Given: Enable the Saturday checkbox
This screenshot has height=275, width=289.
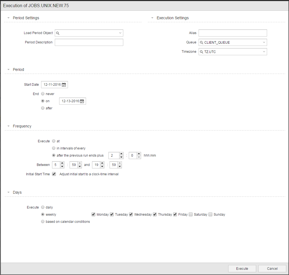Looking at the screenshot, I should coord(191,214).
